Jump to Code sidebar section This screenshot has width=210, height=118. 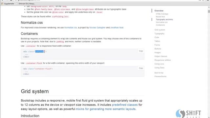pos(157,37)
